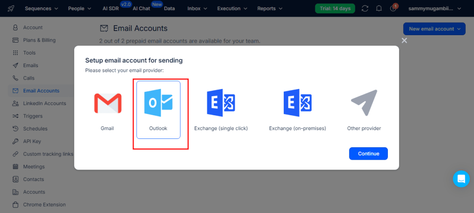This screenshot has height=213, width=474.
Task: Open Calls settings in sidebar
Action: click(29, 78)
